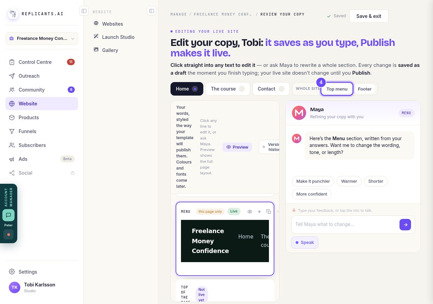Open Gallery image icon
433x304 pixels.
(96, 50)
